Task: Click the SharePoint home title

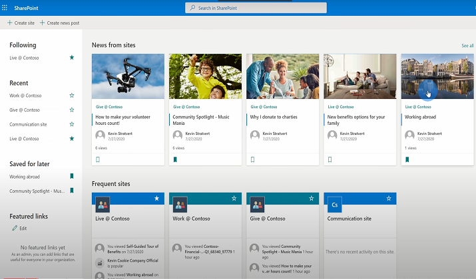Action: (x=26, y=8)
